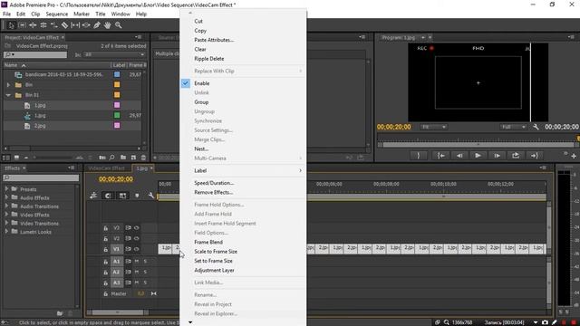
Task: Solo audio track A3
Action: (x=145, y=283)
